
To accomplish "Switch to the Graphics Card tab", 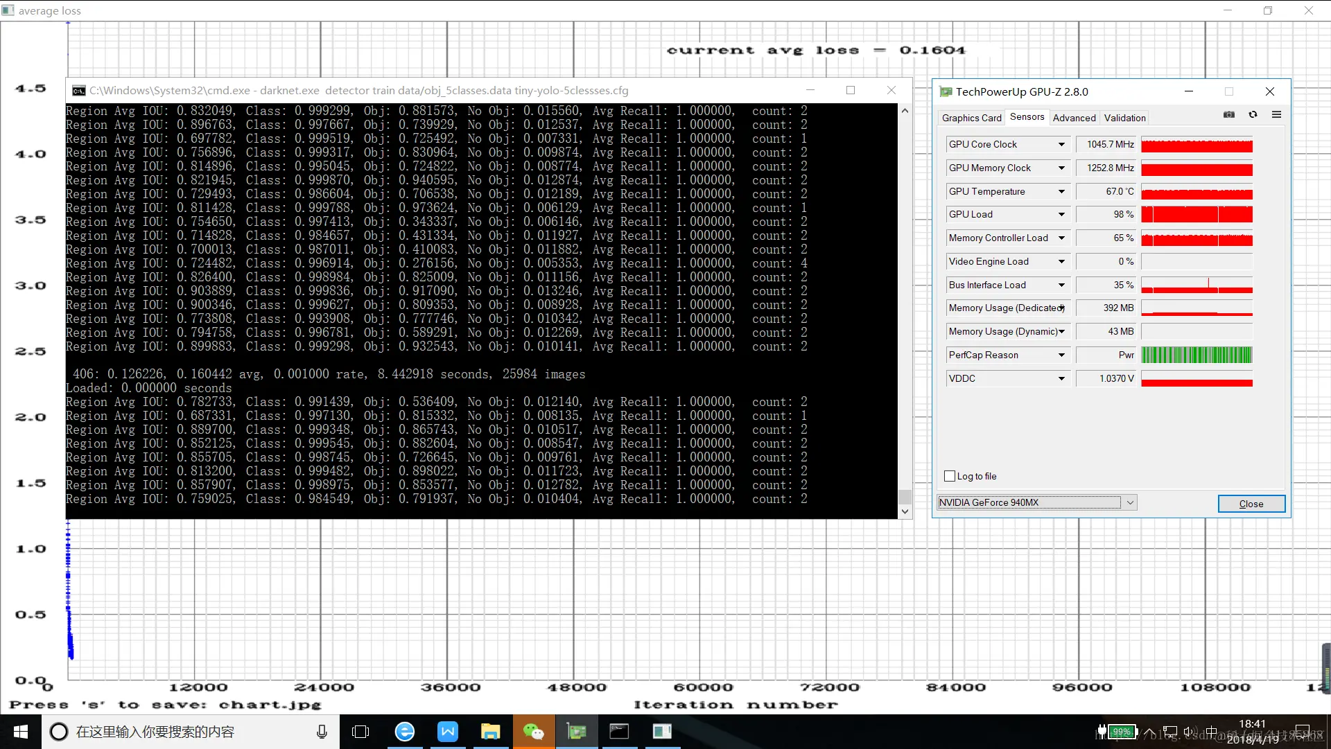I will click(971, 118).
